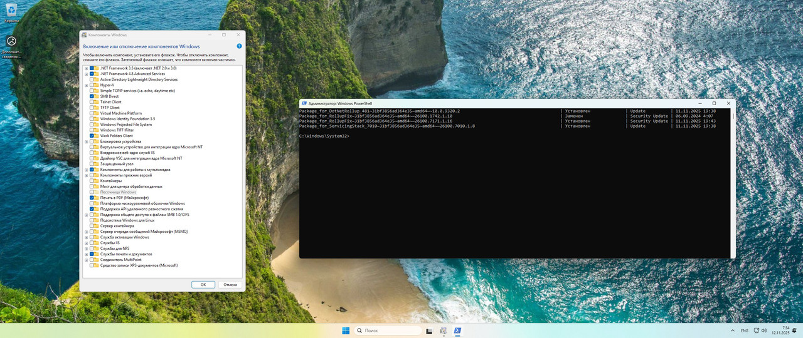Click the folder icon of Hyper-V
This screenshot has width=803, height=338.
97,85
